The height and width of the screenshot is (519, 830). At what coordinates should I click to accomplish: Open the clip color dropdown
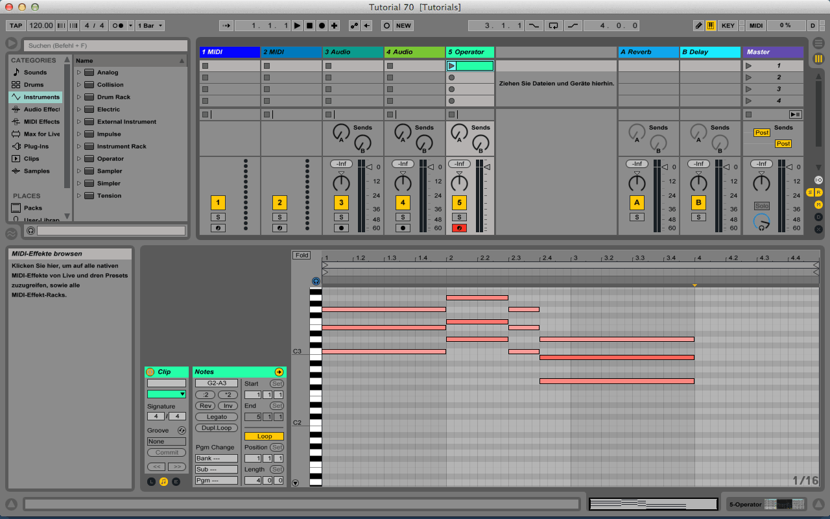click(167, 394)
